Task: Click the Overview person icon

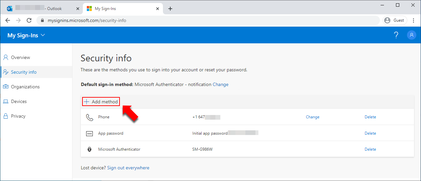Action: pyautogui.click(x=6, y=57)
